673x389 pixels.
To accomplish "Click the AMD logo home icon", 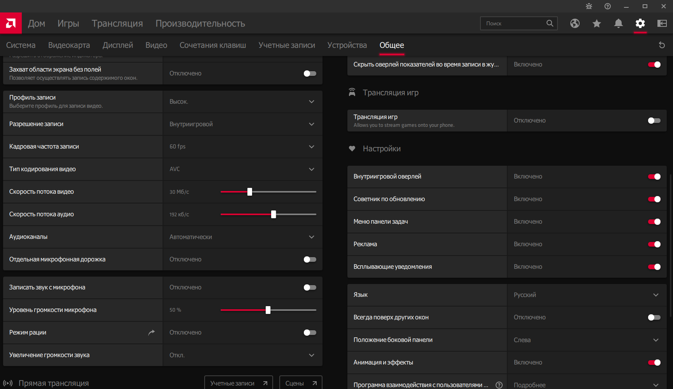I will coord(11,23).
